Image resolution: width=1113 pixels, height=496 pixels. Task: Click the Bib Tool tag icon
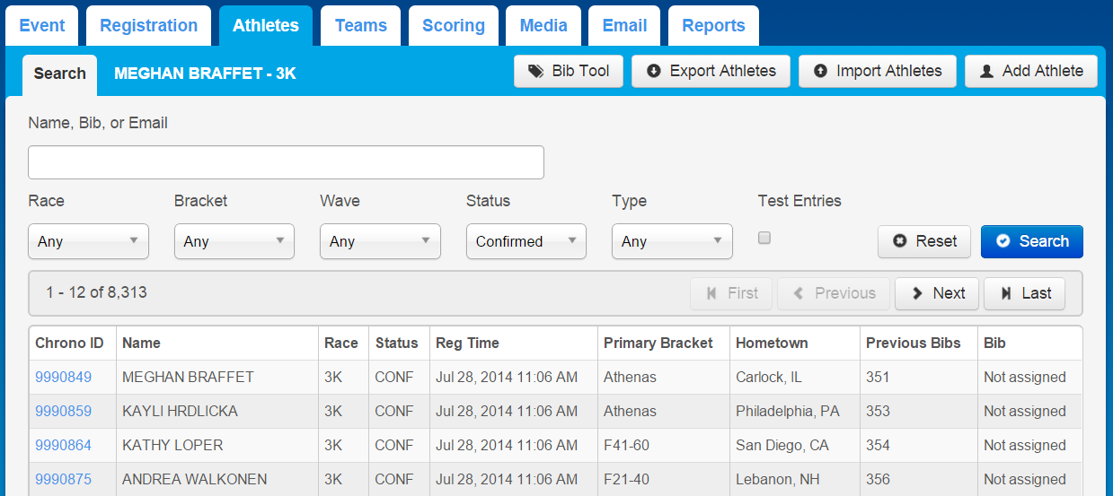click(x=535, y=71)
